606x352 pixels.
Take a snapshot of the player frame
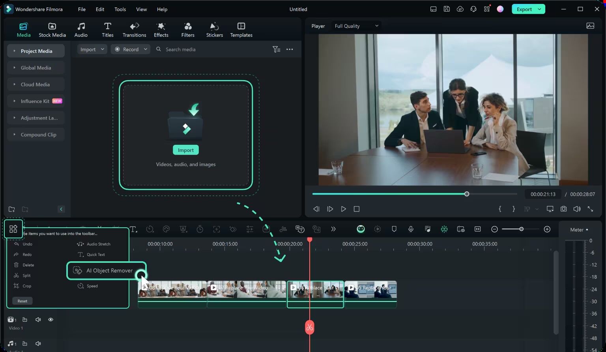pos(563,209)
